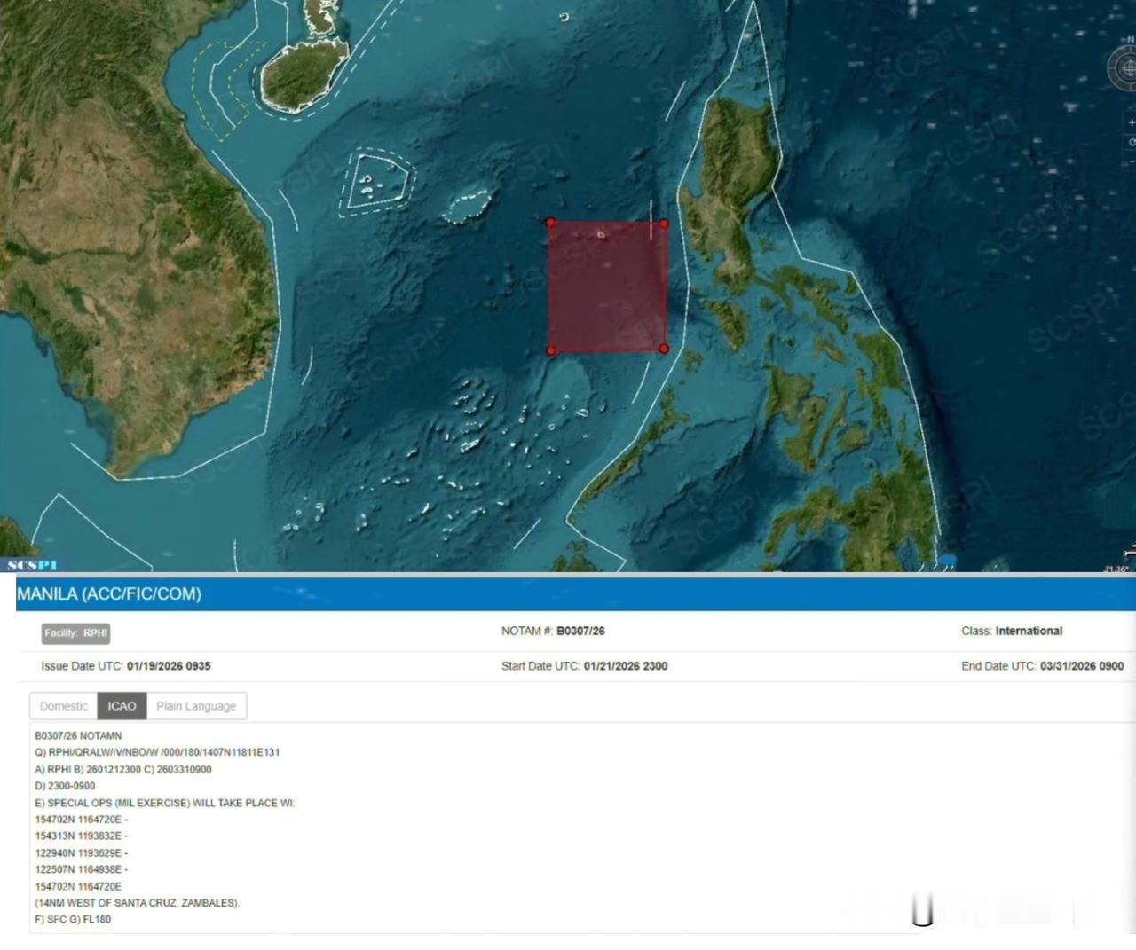Click the 14NM WEST OF SANTA CRUZ, ZAMBALES line
Viewport: 1136px width, 950px height.
click(x=138, y=903)
